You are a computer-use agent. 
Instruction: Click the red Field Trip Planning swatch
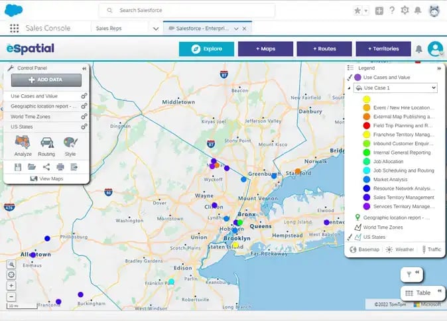click(x=367, y=126)
